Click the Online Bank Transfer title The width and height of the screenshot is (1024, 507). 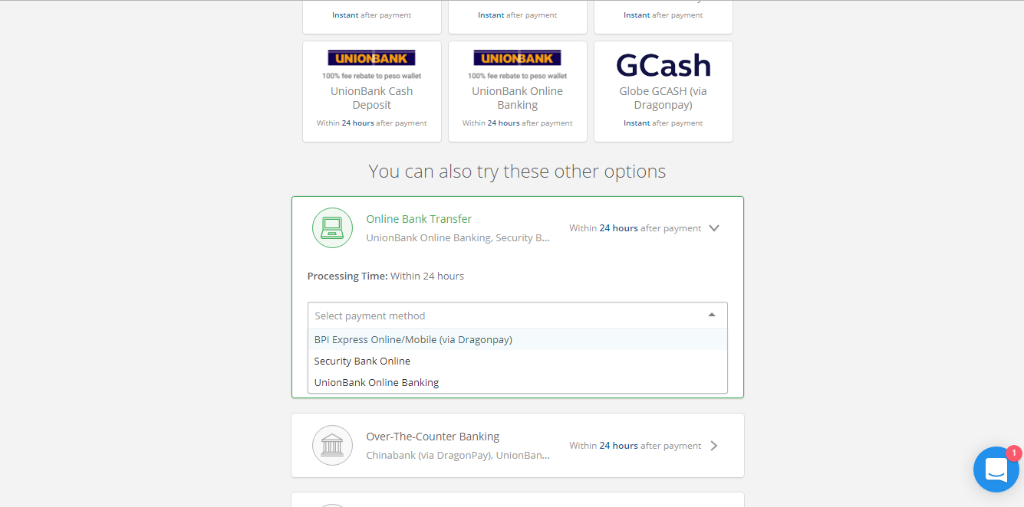pyautogui.click(x=419, y=219)
